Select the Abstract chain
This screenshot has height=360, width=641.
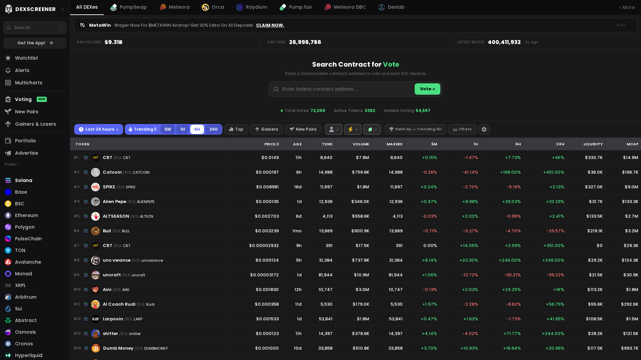pyautogui.click(x=35, y=320)
